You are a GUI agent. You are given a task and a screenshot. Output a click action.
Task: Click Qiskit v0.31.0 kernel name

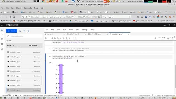tap(165, 38)
